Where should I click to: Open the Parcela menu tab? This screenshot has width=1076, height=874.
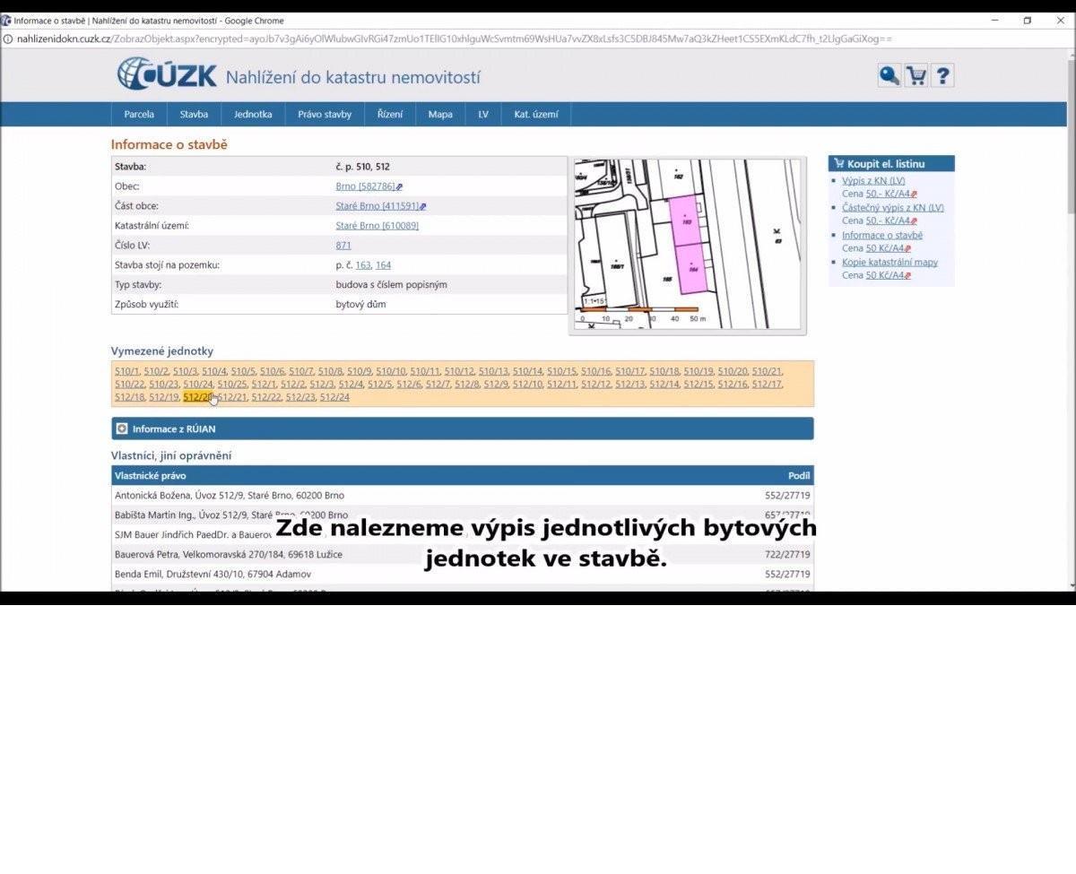point(139,114)
